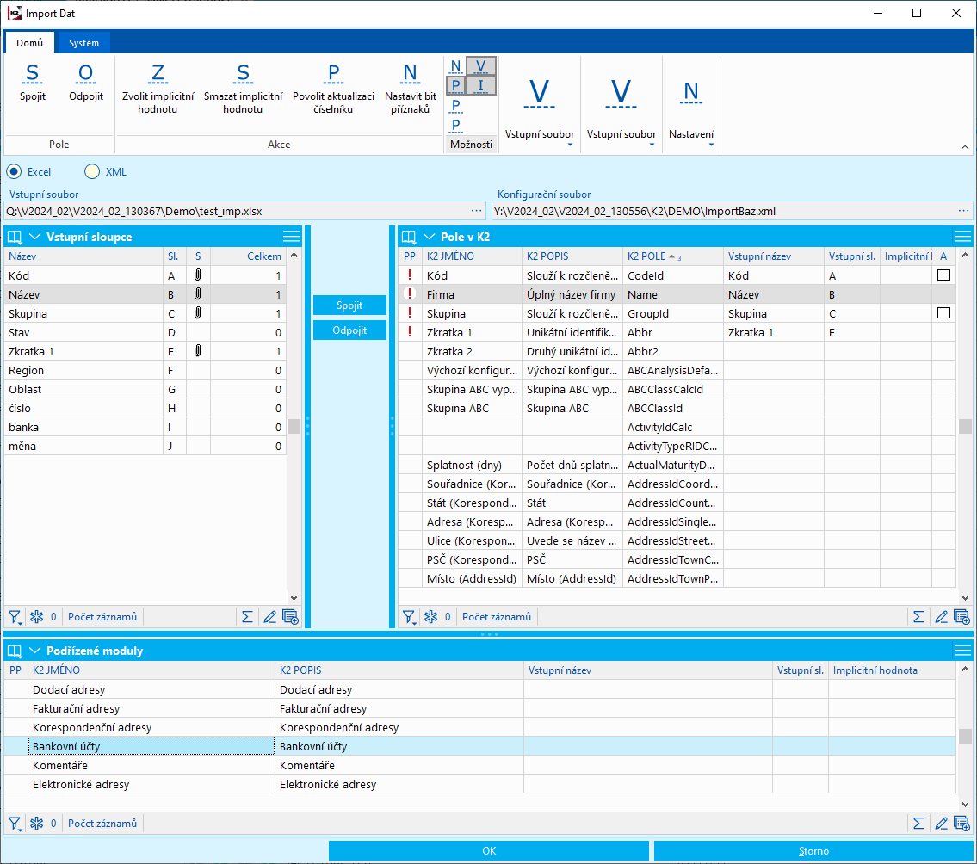Click filter icon under Vstupní sloupce panel
This screenshot has width=977, height=864.
point(15,616)
